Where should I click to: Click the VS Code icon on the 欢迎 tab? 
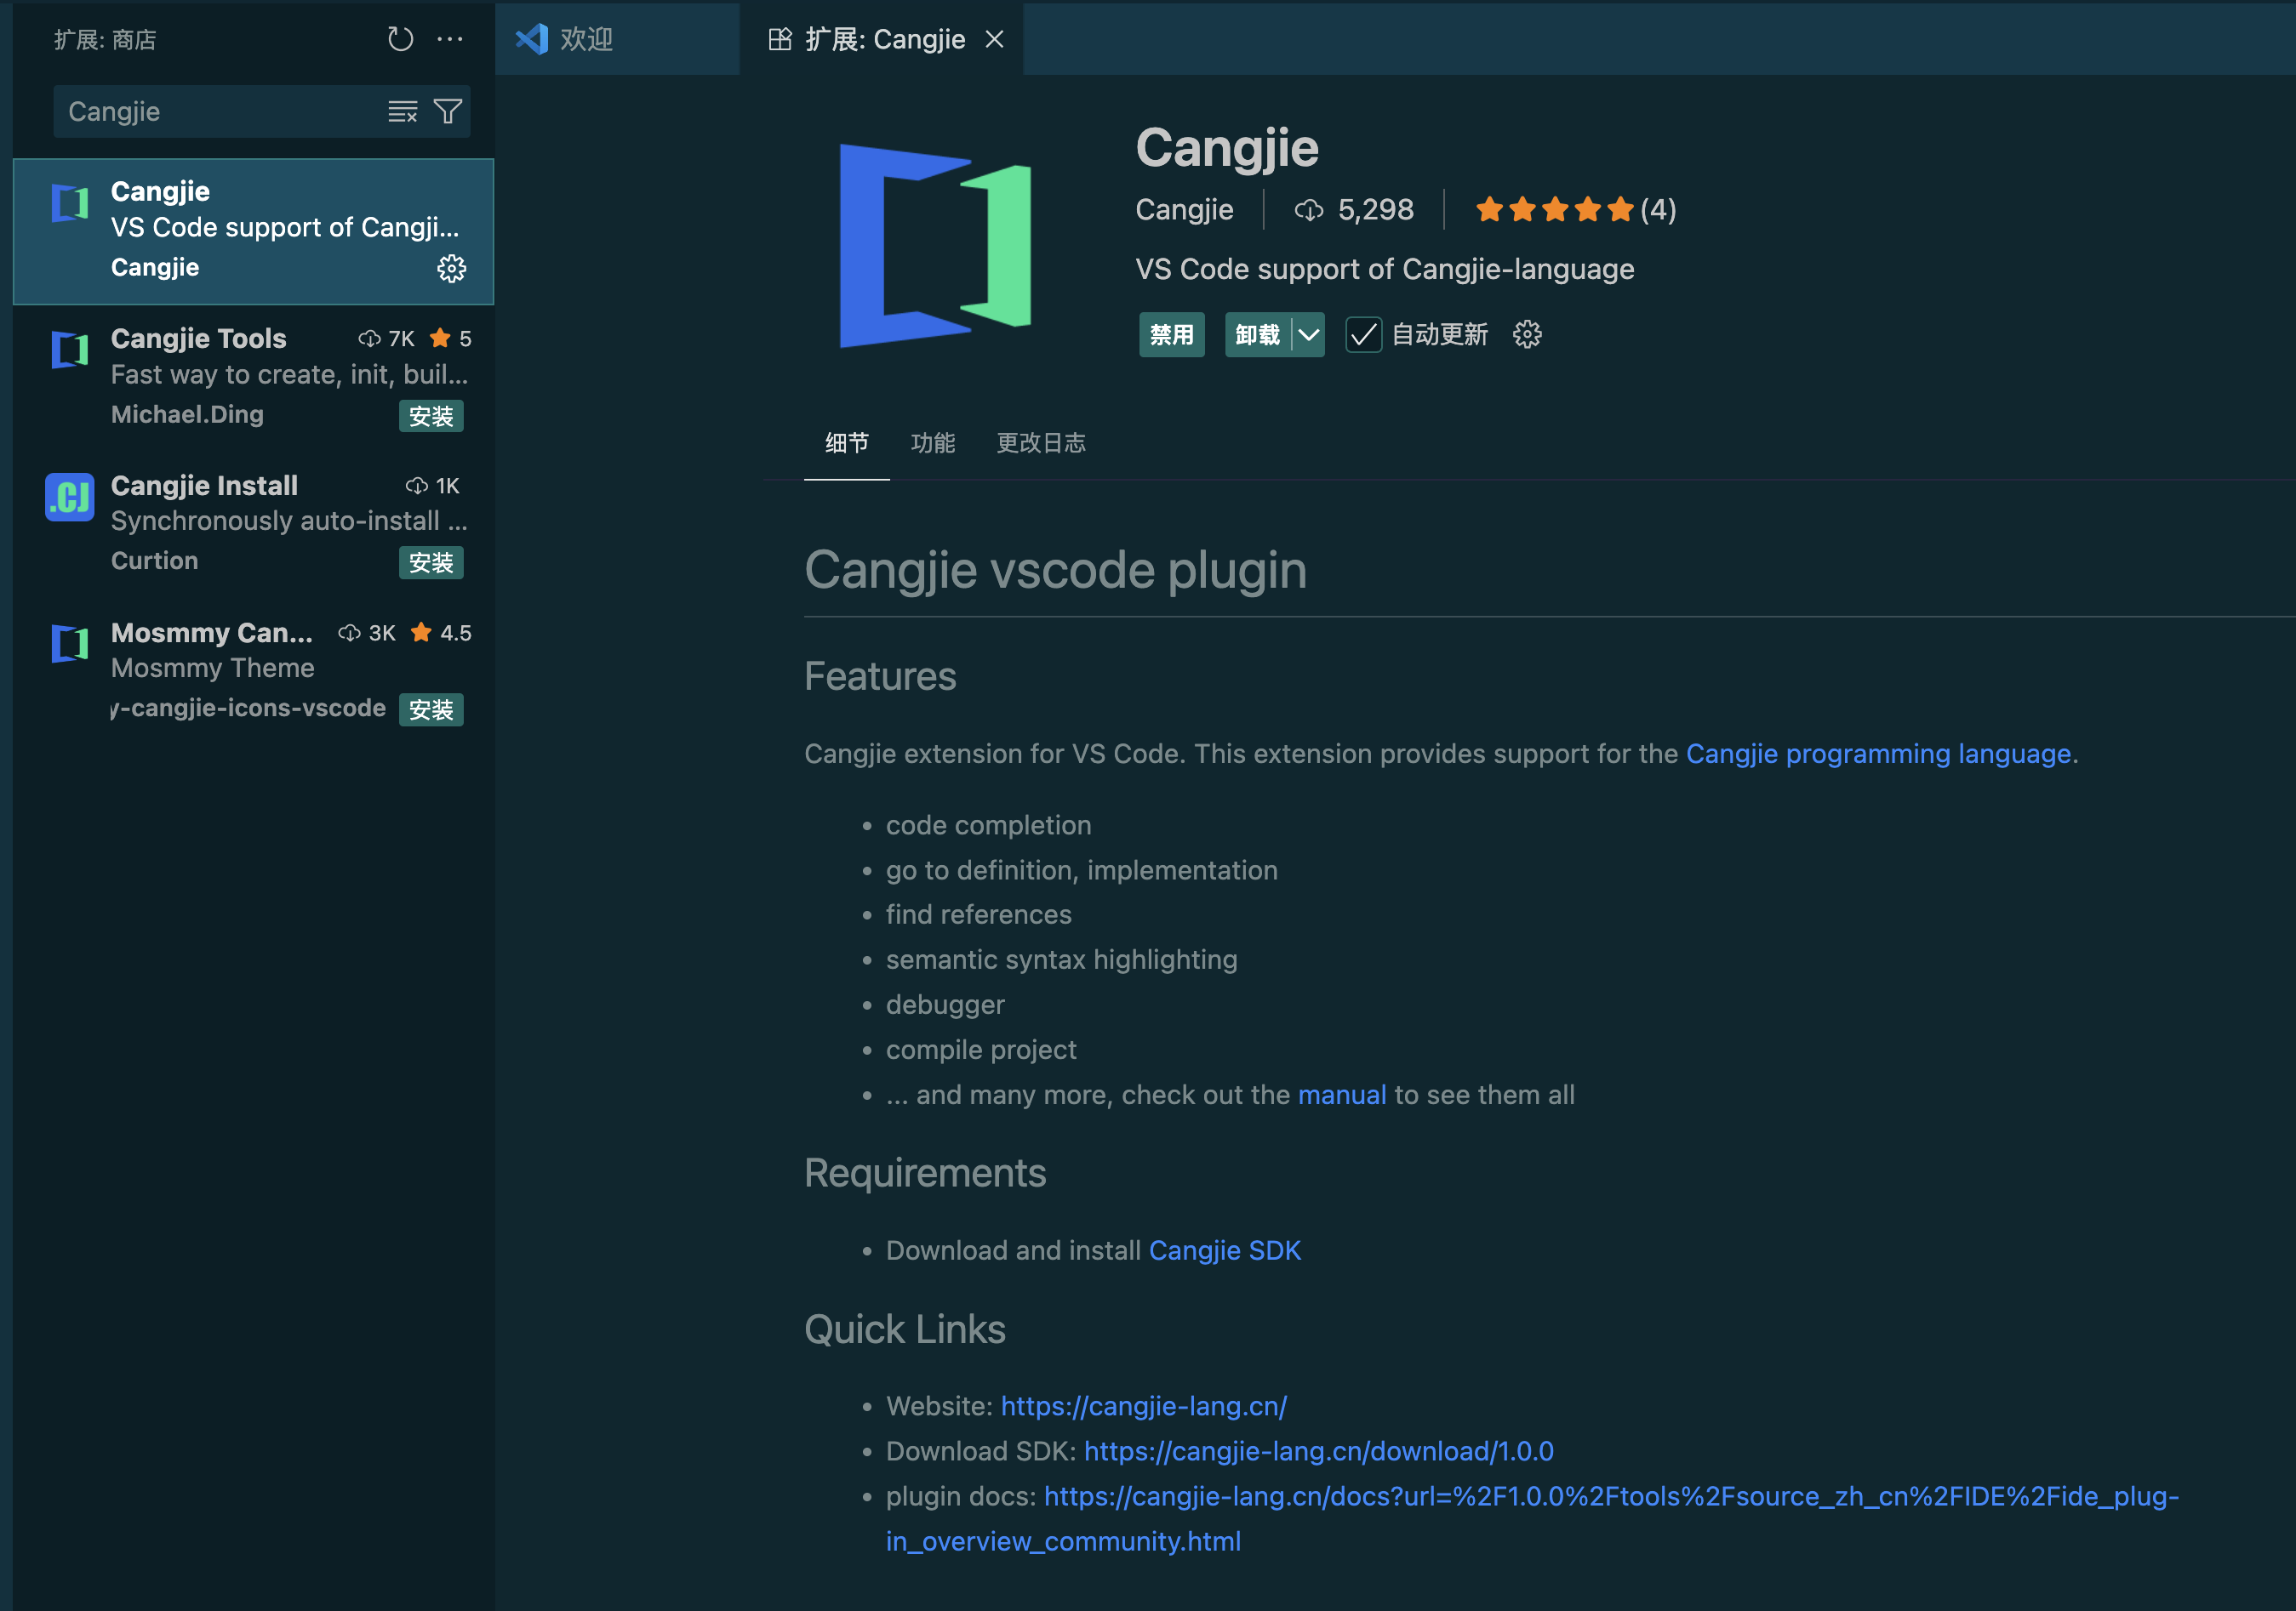532,39
